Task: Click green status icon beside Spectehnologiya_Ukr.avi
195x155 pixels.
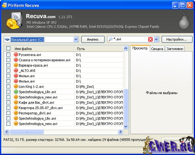Action: click(x=16, y=92)
